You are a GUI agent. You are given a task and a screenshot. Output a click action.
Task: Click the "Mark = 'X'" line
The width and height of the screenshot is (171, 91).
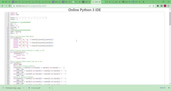(x=14, y=33)
